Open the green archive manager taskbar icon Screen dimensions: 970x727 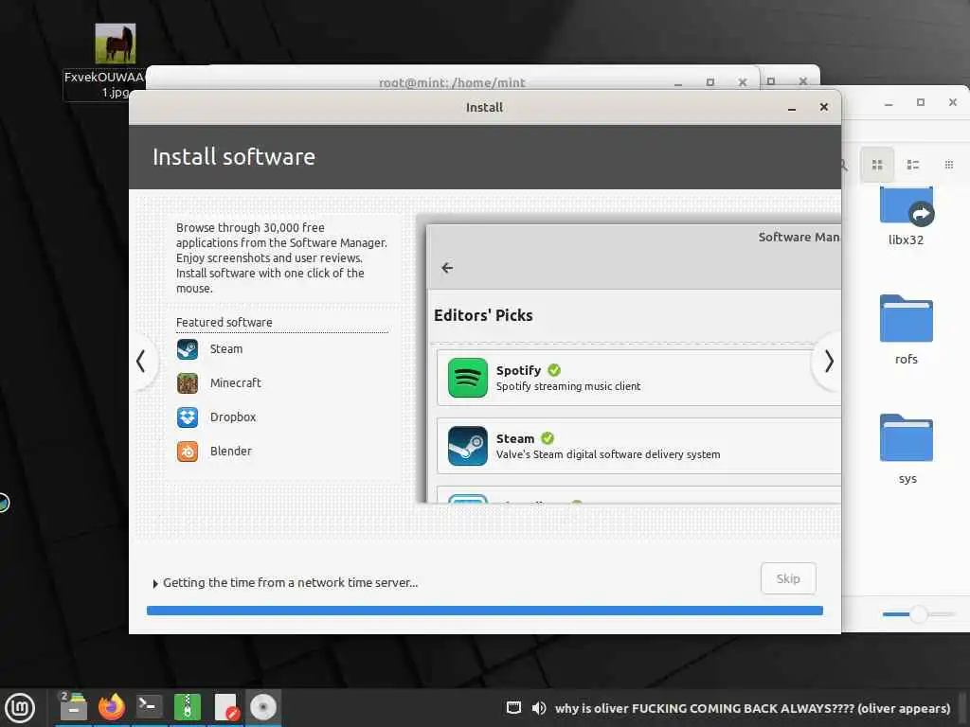click(188, 707)
